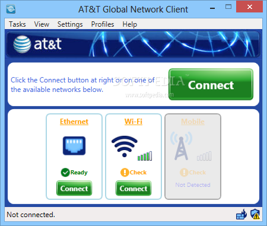Maximize the AT&T Global Network Client window
The height and width of the screenshot is (226, 267).
point(228,7)
